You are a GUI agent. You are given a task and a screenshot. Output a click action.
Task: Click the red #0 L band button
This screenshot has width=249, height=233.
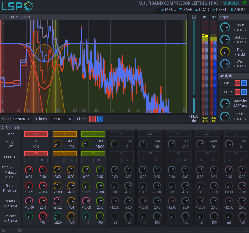click(x=36, y=134)
